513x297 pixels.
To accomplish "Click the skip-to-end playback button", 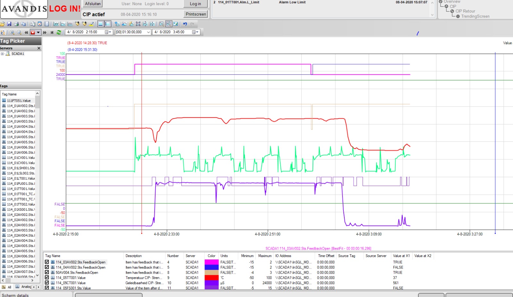I will (x=52, y=32).
